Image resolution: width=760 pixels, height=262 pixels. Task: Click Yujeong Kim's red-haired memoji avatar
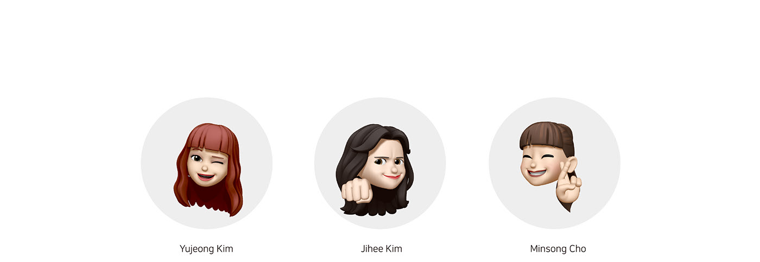click(x=208, y=169)
